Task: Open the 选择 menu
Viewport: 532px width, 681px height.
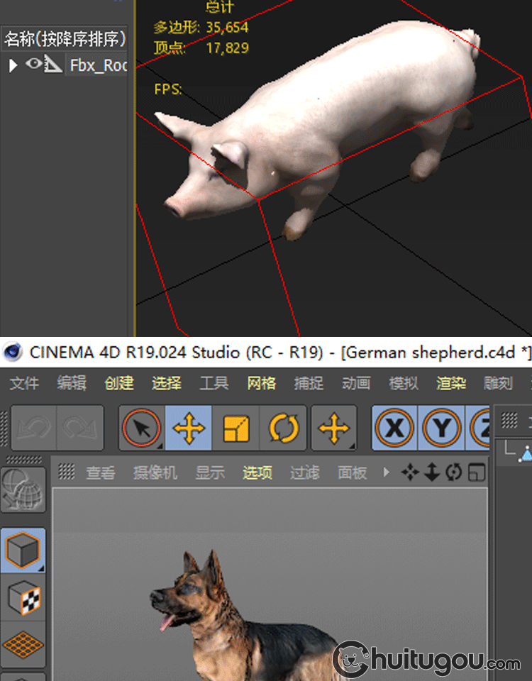Action: coord(166,383)
